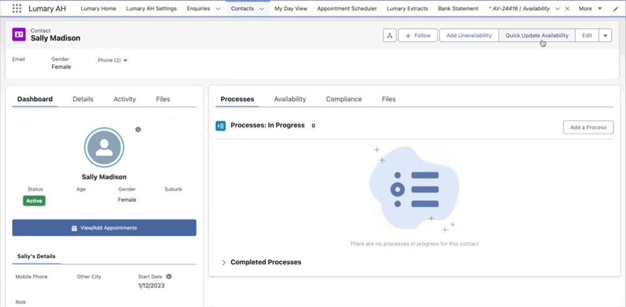Screen dimensions: 626x307
Task: Click info icon beside profile avatar
Action: (x=138, y=129)
